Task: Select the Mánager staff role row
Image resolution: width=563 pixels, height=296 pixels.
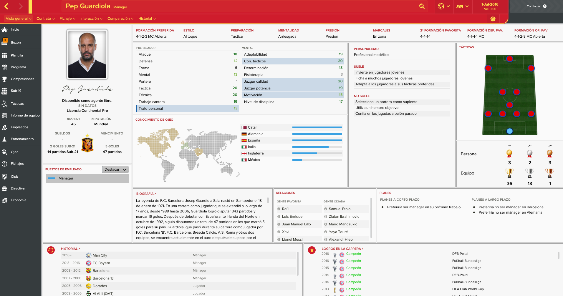Action: pos(87,178)
